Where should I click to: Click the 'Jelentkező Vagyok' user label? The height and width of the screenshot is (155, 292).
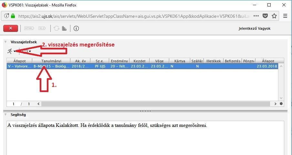click(255, 28)
